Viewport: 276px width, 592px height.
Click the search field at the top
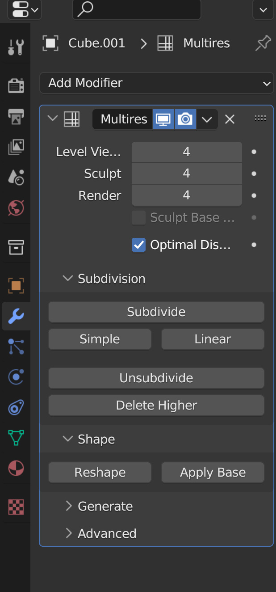[136, 9]
